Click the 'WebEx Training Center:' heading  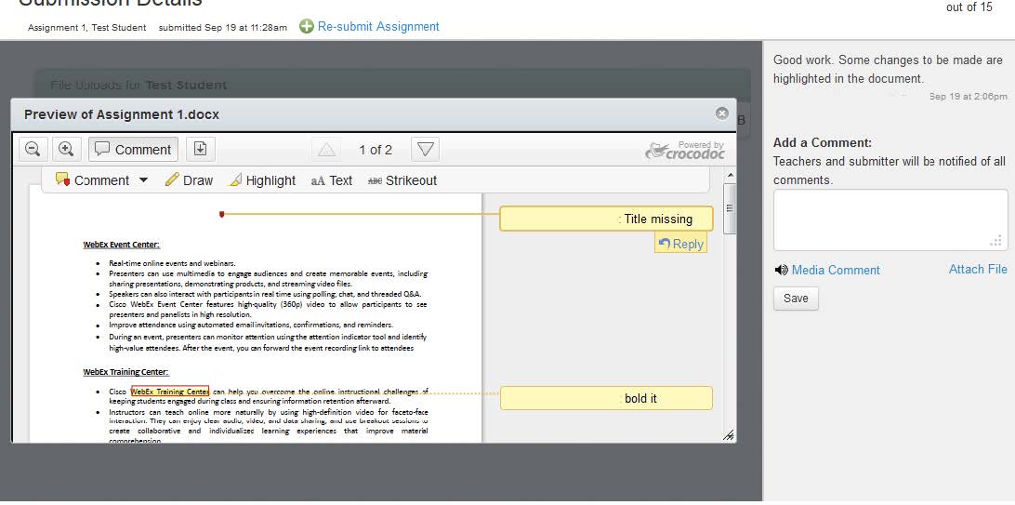coord(125,372)
